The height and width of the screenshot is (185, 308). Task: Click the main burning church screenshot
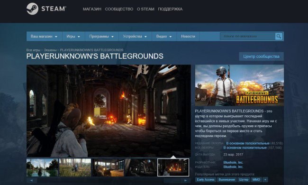[x=109, y=111]
